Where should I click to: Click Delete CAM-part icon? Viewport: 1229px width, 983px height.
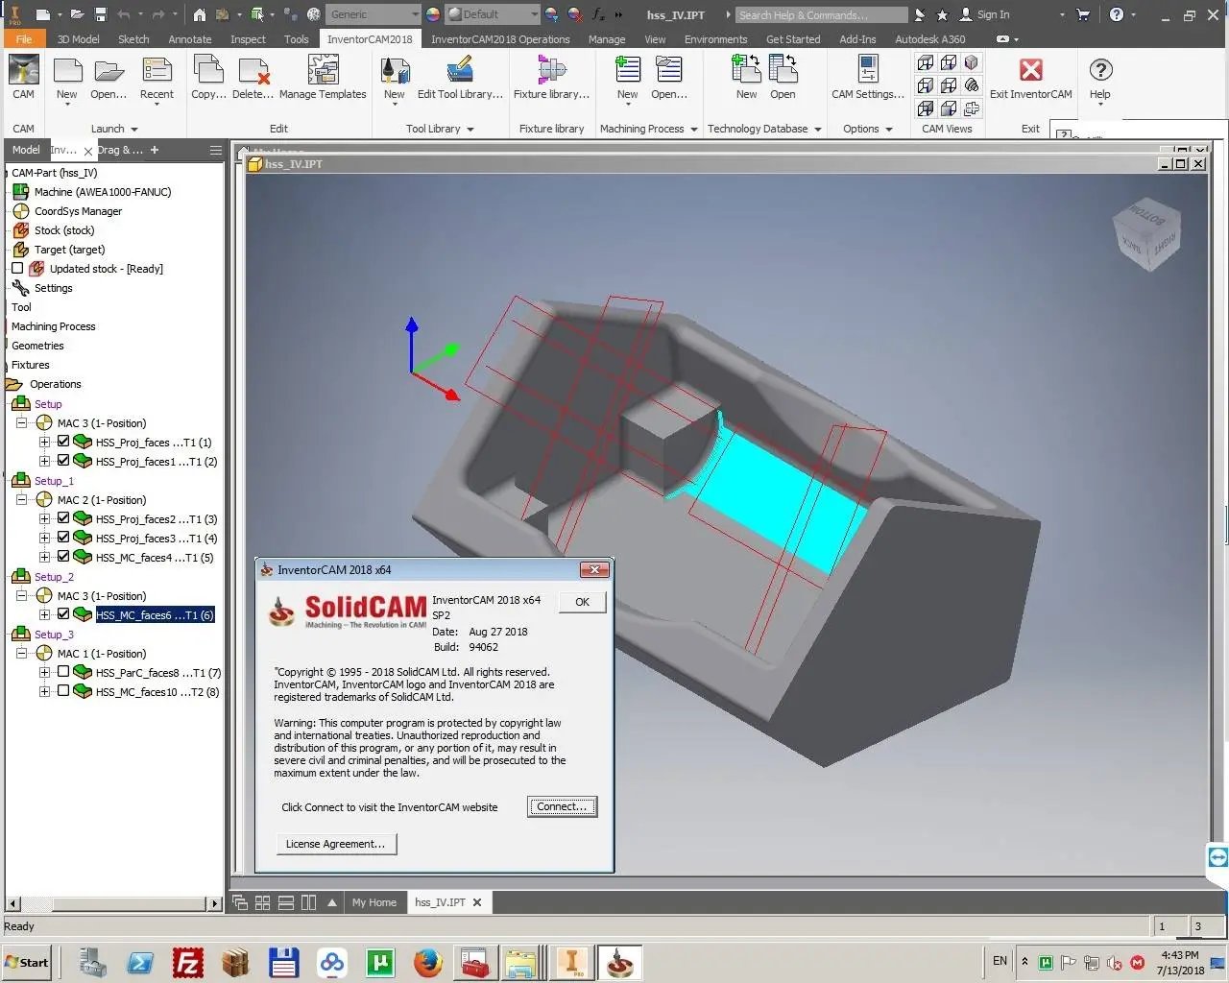coord(253,78)
